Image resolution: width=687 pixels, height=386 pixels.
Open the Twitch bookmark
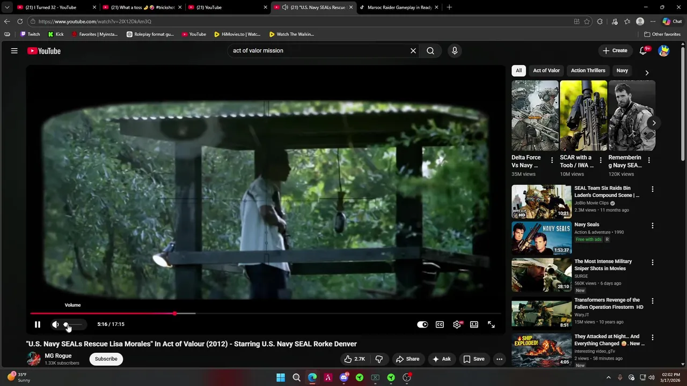pyautogui.click(x=30, y=34)
